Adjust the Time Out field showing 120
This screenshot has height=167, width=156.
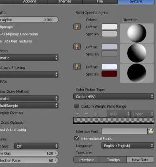(29, 153)
